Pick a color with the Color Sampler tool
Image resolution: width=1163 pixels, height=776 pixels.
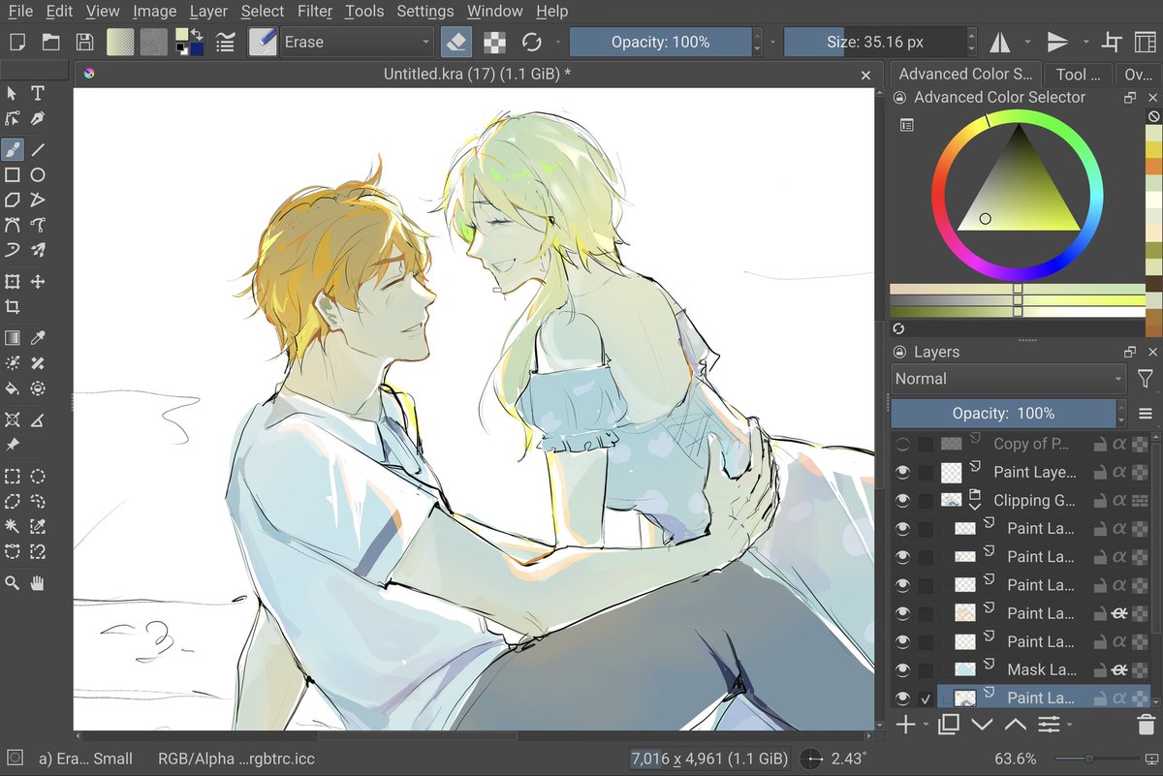pyautogui.click(x=39, y=337)
